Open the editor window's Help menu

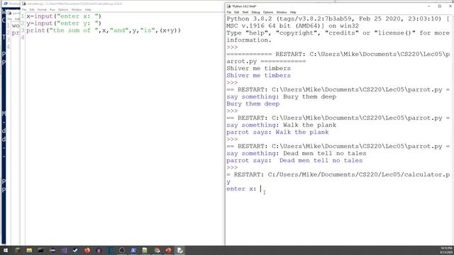coord(88,9)
